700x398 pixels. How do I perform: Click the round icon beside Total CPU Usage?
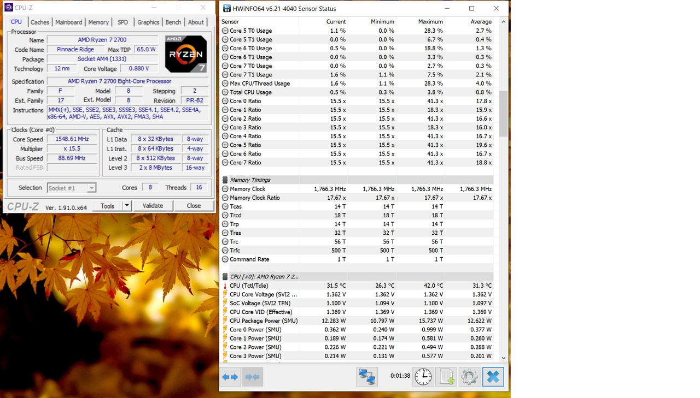pyautogui.click(x=225, y=92)
